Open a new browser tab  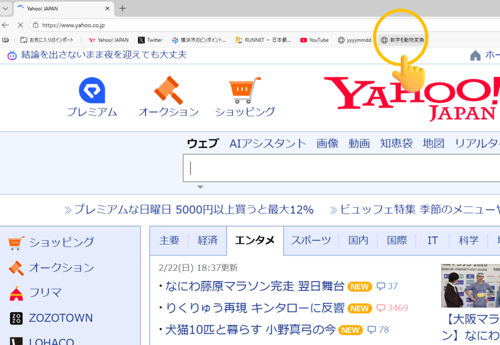pos(123,8)
